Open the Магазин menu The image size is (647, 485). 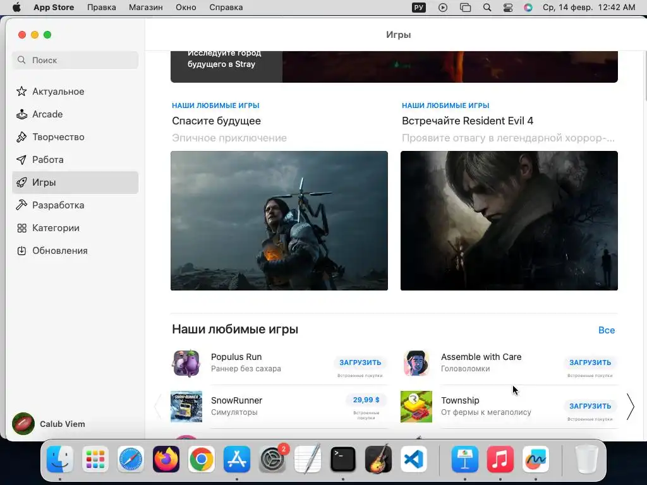(146, 8)
